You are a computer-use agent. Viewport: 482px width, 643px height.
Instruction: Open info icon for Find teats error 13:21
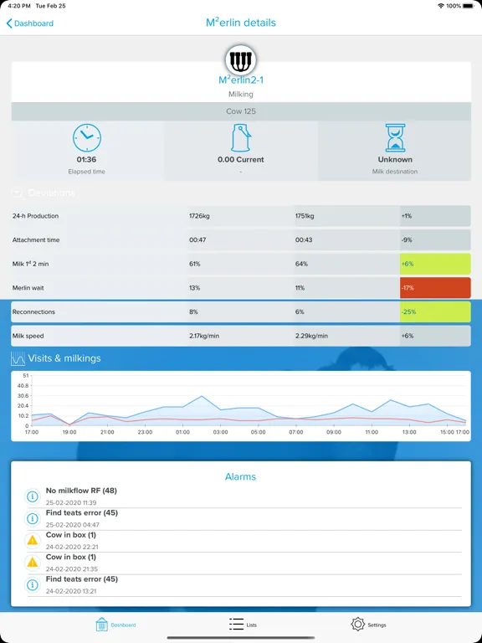click(33, 585)
